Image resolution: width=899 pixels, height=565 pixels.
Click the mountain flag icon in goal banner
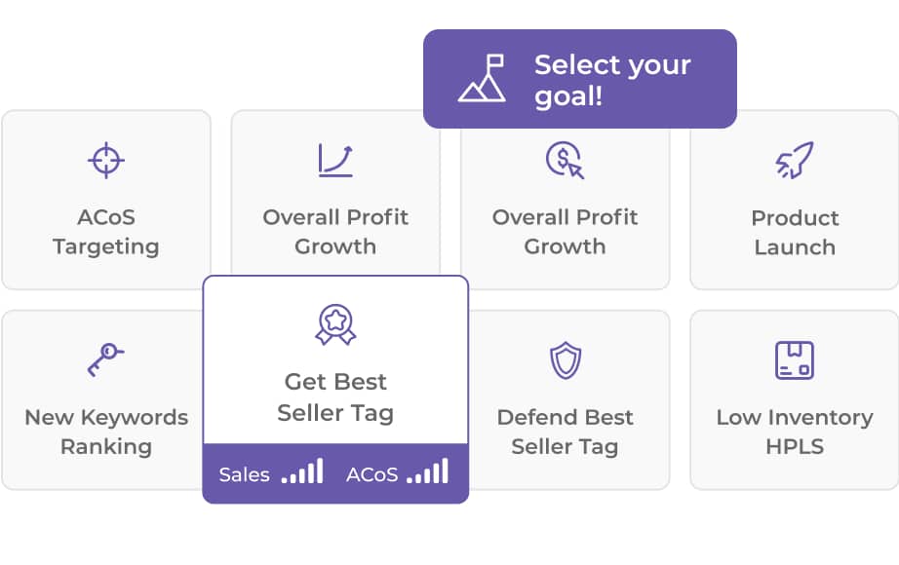point(483,79)
